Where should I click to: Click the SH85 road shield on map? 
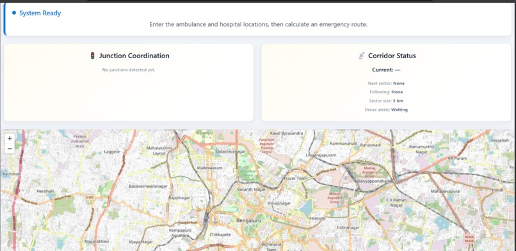pos(89,197)
